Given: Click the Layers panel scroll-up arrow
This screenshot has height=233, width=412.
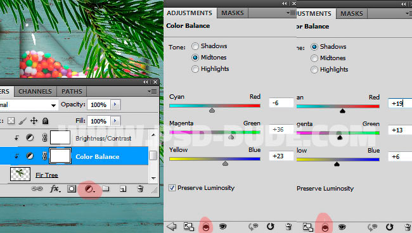Looking at the screenshot, I should [153, 135].
